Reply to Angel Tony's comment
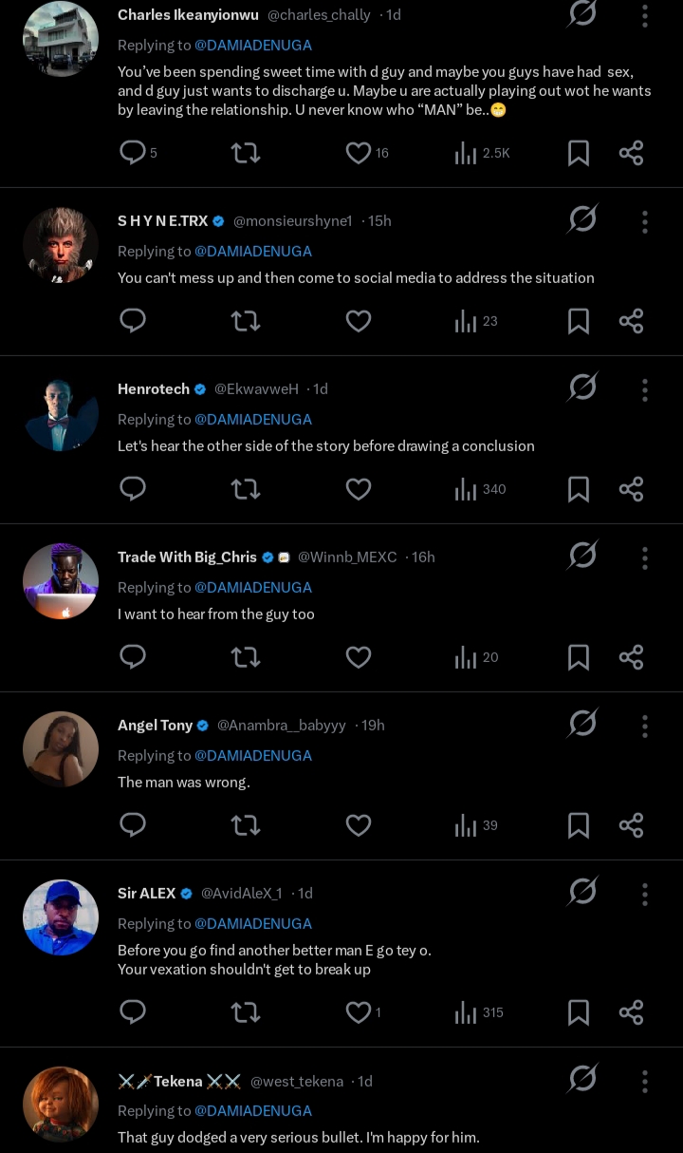This screenshot has width=683, height=1153. click(x=133, y=825)
